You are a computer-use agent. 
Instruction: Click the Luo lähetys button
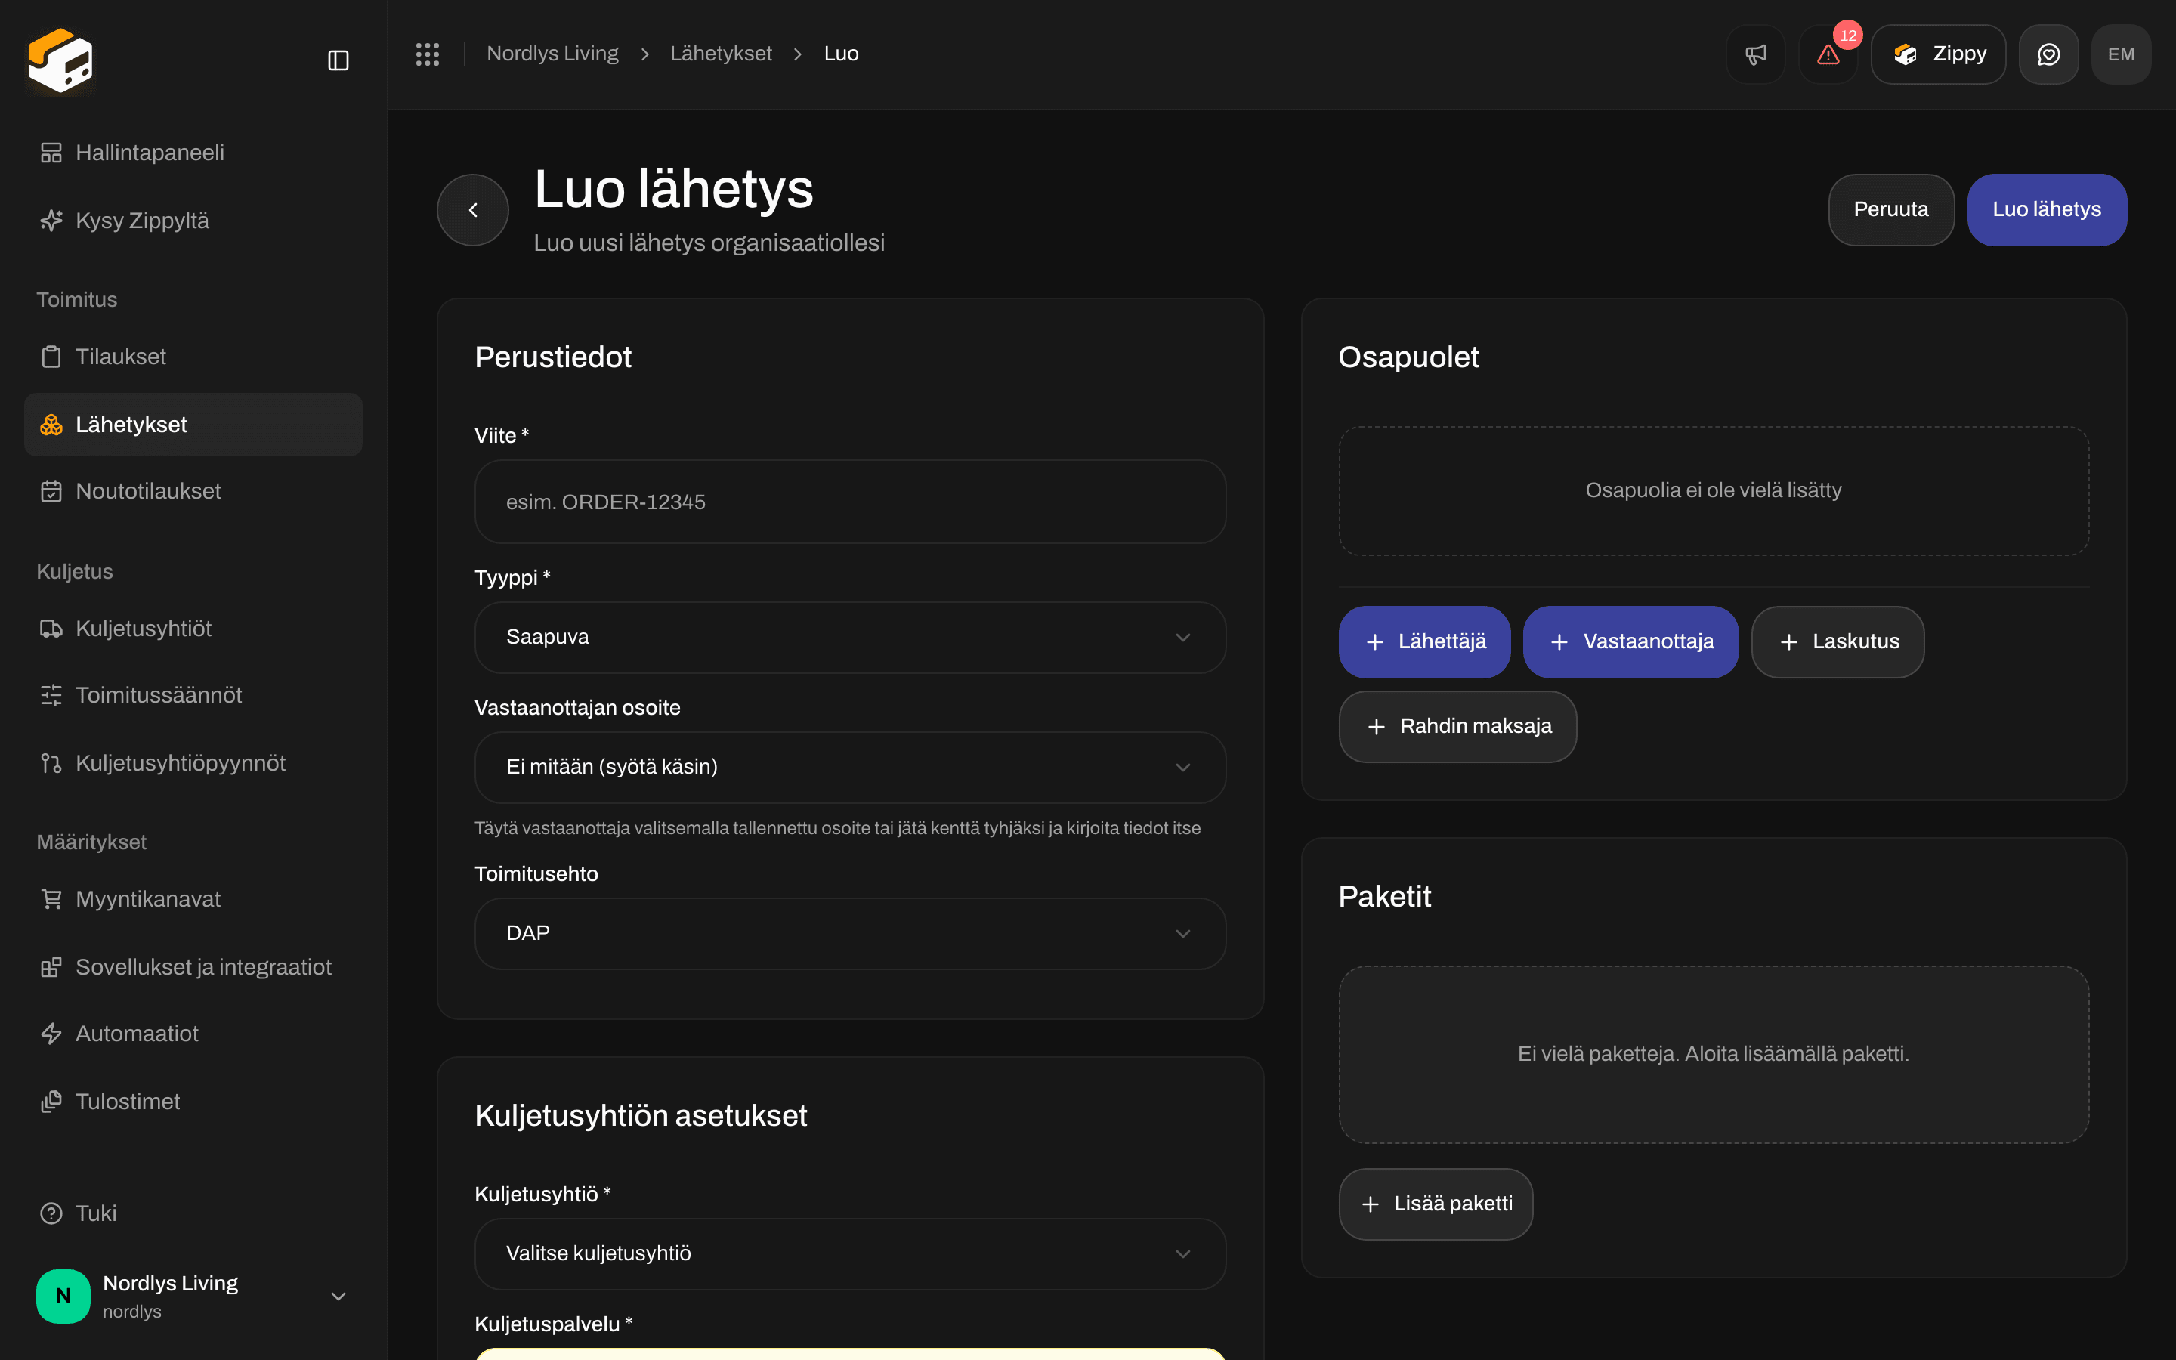pyautogui.click(x=2047, y=209)
